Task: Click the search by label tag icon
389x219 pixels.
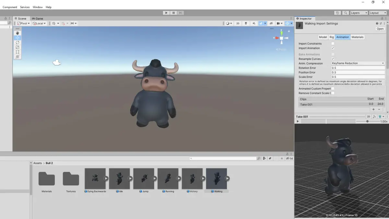Action: (x=270, y=159)
